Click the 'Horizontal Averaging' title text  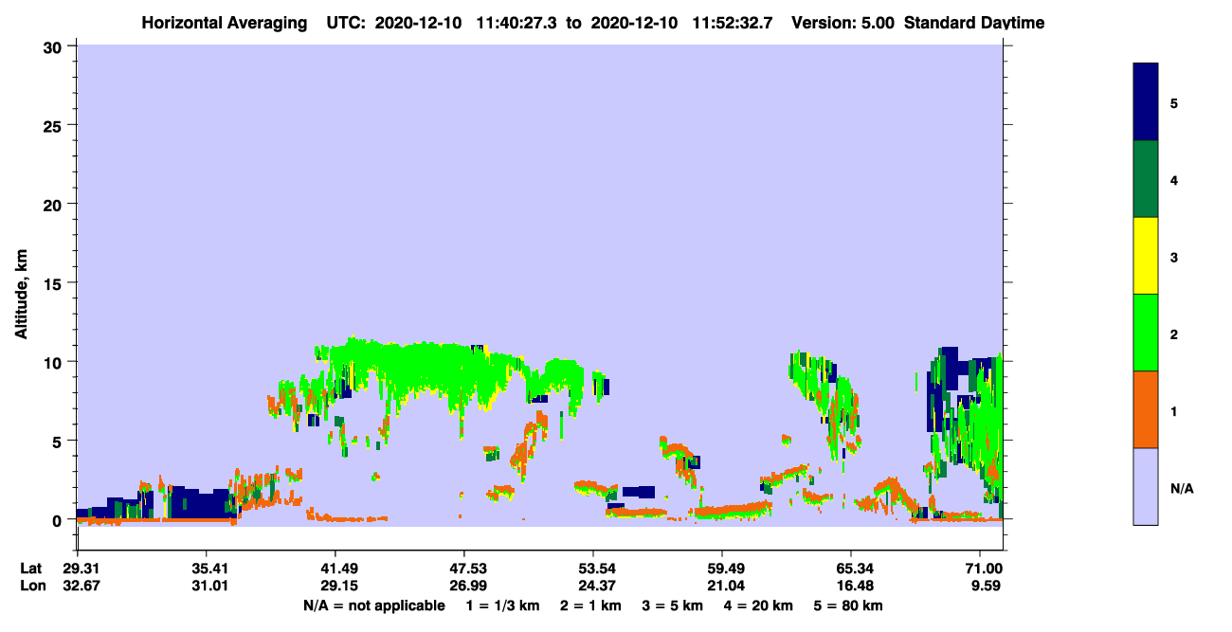[x=226, y=23]
